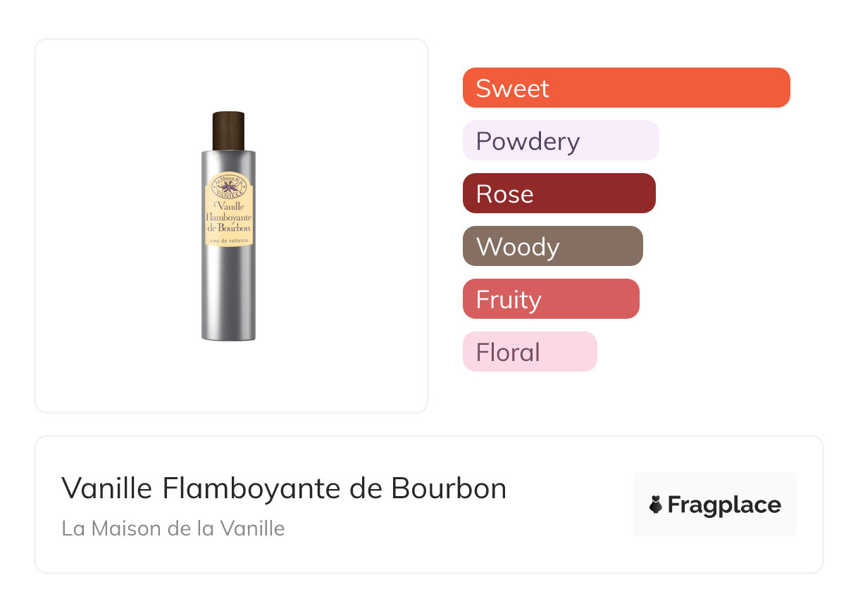This screenshot has height=608, width=858.
Task: Select the pink Floral accord bar
Action: pyautogui.click(x=530, y=352)
